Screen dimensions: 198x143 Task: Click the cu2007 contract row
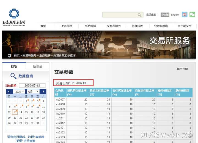click(x=123, y=100)
